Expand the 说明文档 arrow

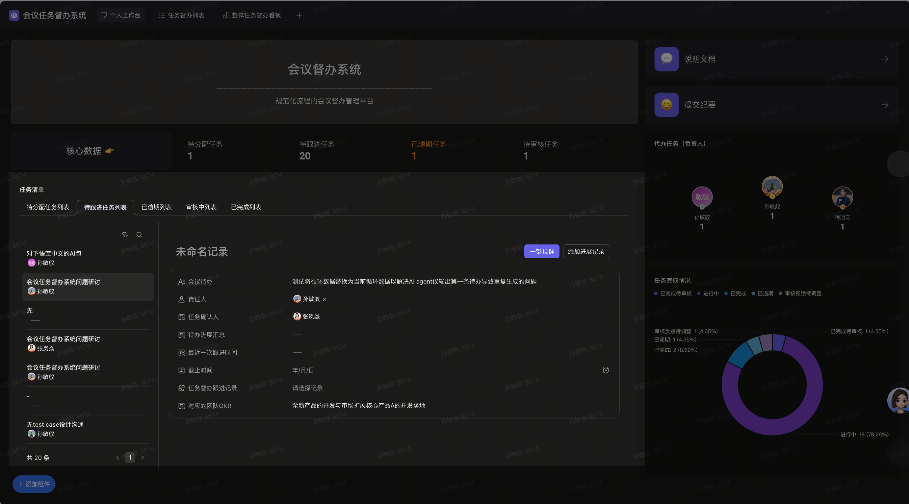(x=885, y=59)
